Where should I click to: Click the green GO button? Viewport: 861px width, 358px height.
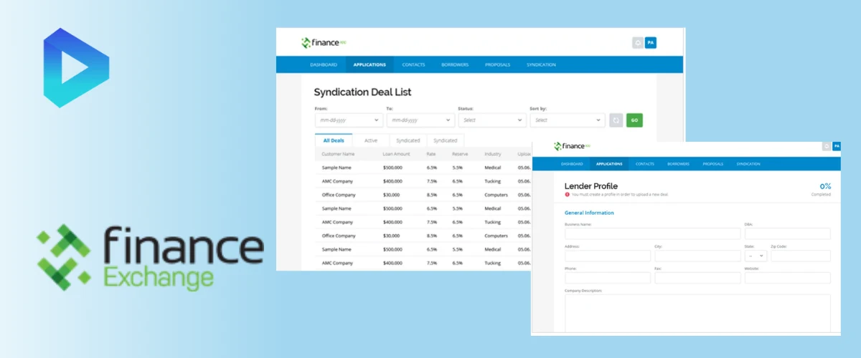pyautogui.click(x=634, y=120)
